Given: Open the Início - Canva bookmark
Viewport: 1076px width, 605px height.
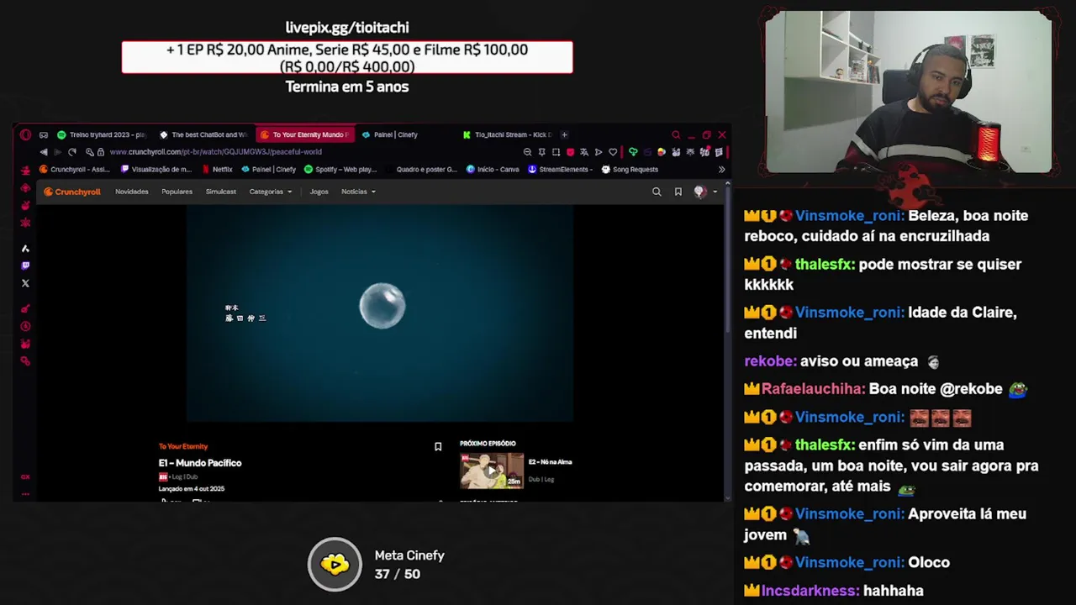Looking at the screenshot, I should coord(493,169).
